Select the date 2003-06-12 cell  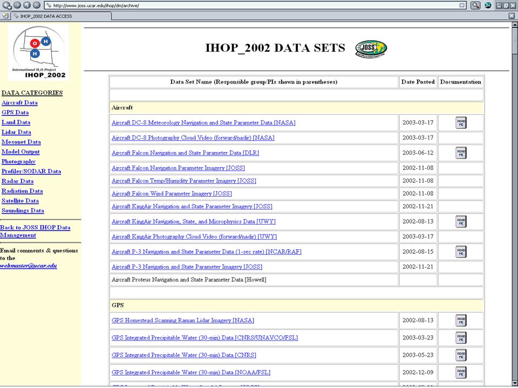click(x=418, y=153)
